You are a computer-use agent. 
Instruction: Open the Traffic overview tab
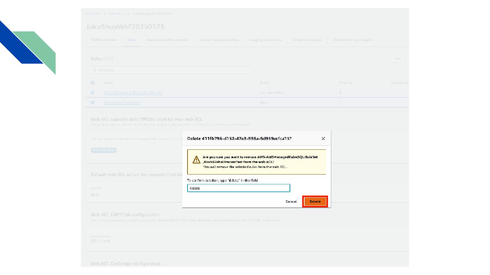tap(104, 40)
